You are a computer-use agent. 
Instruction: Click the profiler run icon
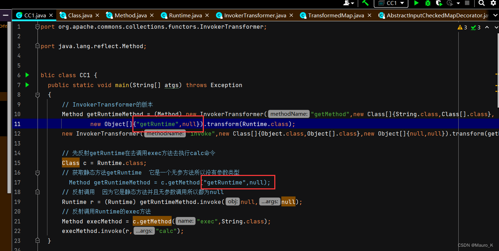click(x=450, y=3)
